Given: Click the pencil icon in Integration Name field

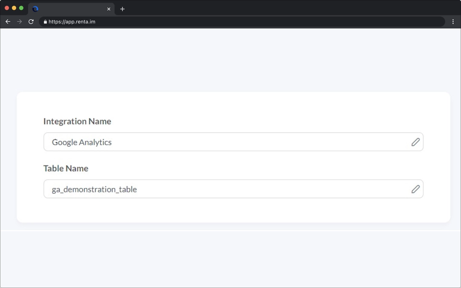Looking at the screenshot, I should pos(415,142).
